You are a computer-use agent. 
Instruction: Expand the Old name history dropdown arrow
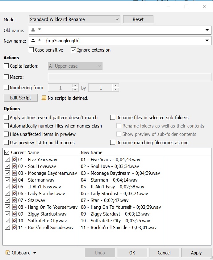[207, 30]
